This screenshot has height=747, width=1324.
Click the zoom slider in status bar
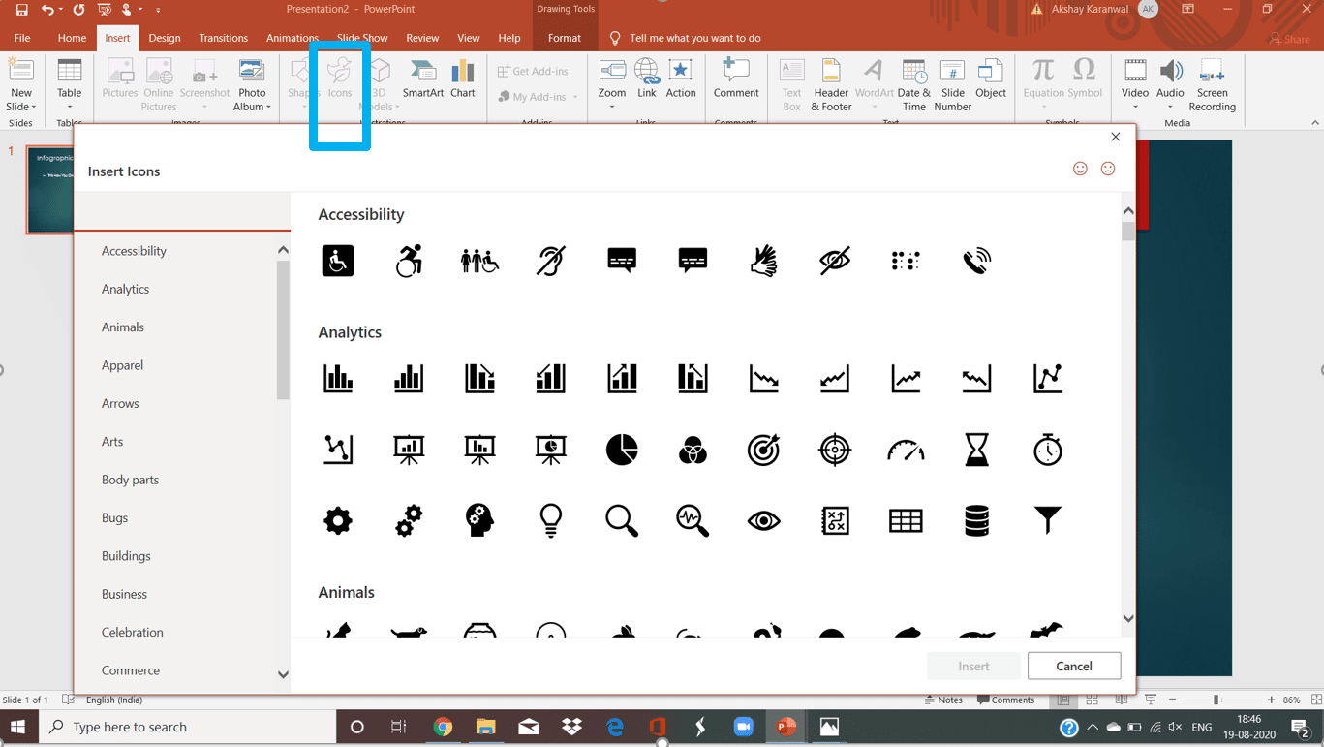tap(1216, 700)
